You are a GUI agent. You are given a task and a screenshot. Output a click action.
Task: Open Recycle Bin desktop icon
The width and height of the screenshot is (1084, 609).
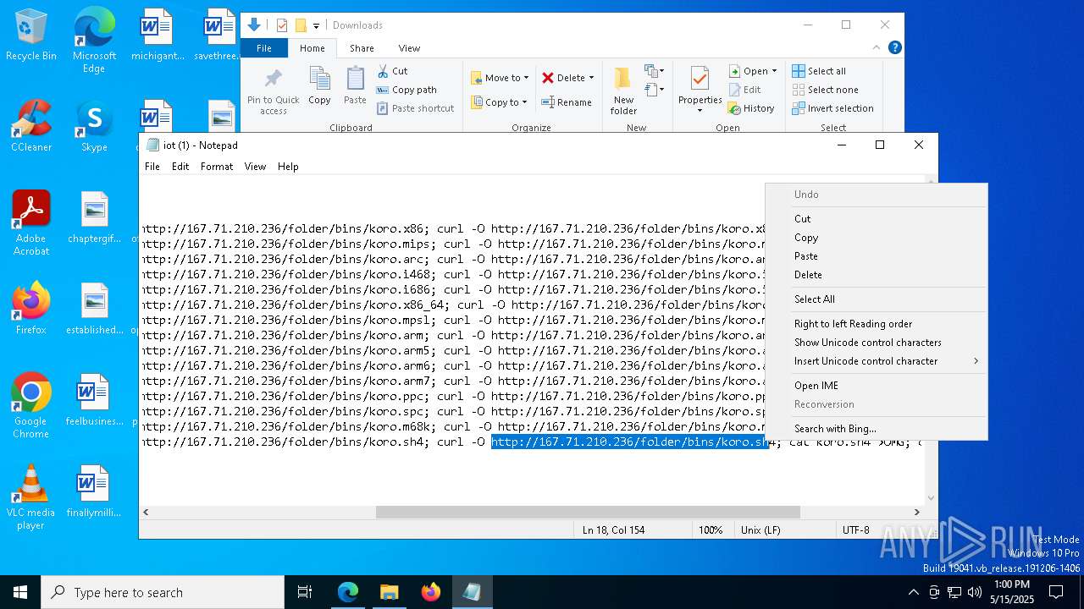(x=31, y=36)
